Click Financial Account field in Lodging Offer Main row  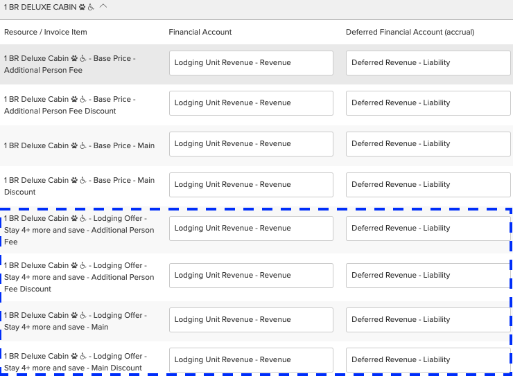[251, 320]
